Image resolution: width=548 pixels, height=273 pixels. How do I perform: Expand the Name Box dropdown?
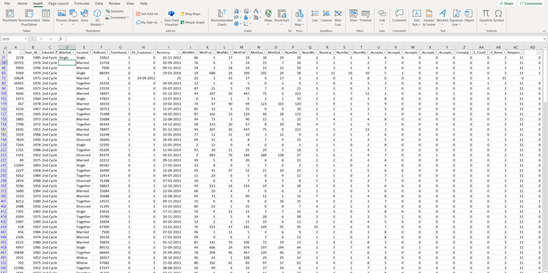click(26, 39)
